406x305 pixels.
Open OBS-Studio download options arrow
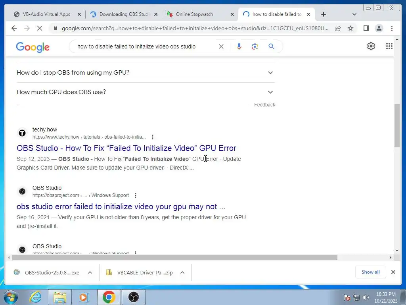(90, 272)
